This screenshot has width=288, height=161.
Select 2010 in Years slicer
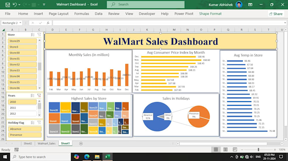[x=22, y=102]
